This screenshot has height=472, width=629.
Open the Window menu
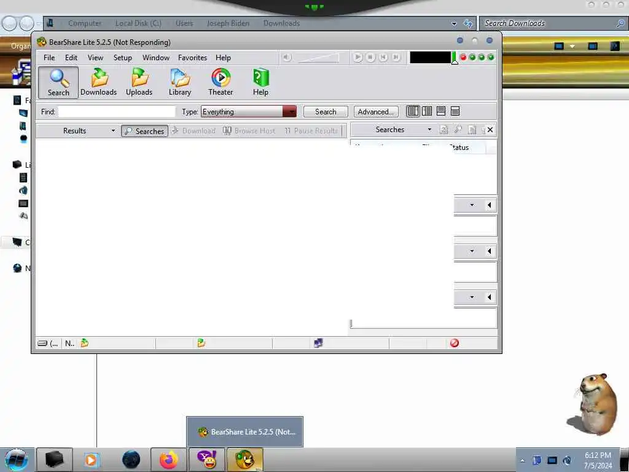(x=156, y=58)
